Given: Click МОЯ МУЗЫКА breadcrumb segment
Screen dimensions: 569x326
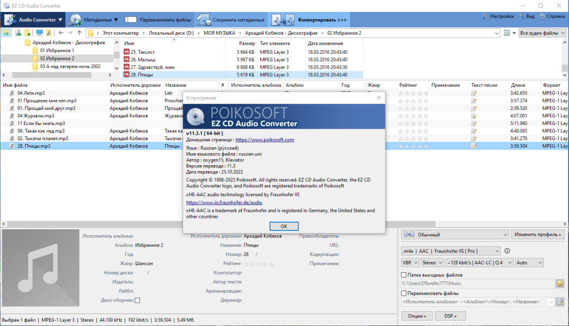Looking at the screenshot, I should click(219, 33).
